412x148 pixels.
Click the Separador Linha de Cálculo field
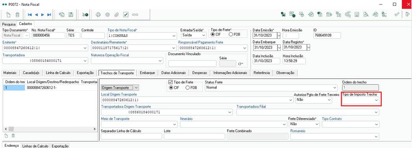point(131,136)
